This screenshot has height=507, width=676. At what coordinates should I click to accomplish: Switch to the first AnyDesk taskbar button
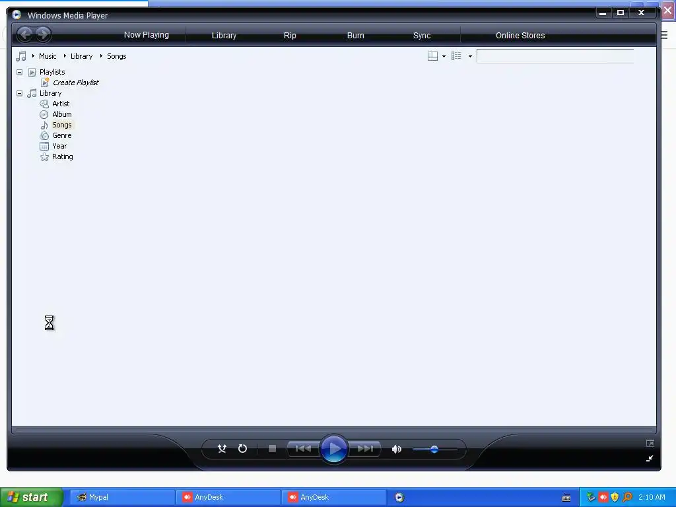click(228, 497)
